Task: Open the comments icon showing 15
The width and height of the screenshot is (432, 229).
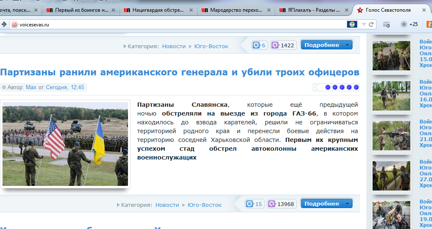Action: point(250,204)
